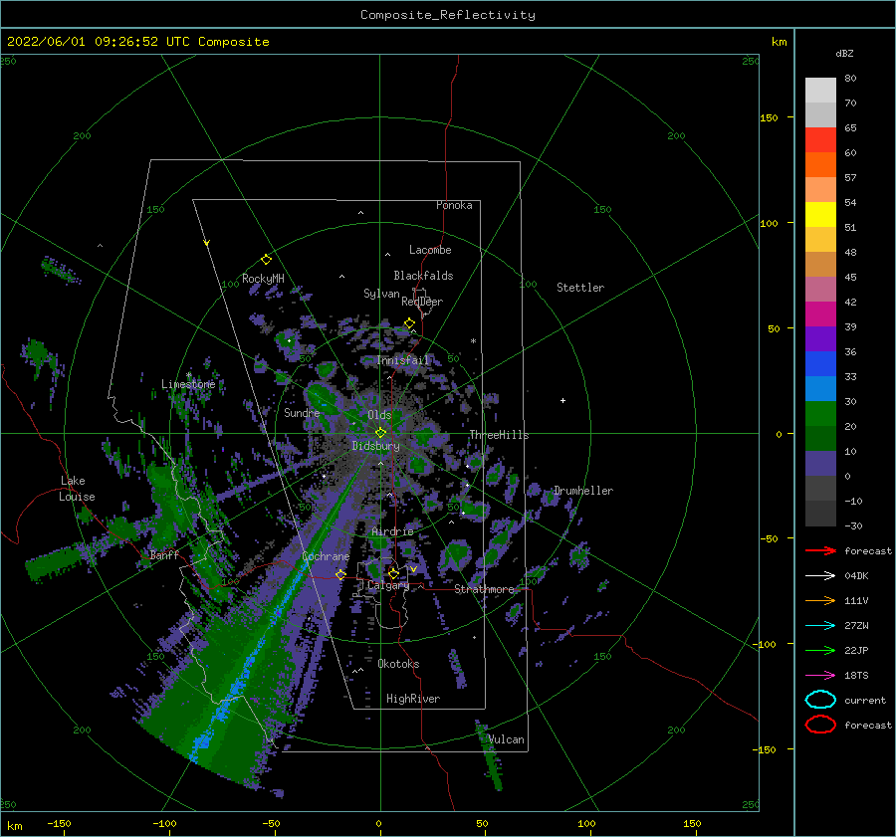Click the dBZ legend heading
The height and width of the screenshot is (837, 896).
844,53
